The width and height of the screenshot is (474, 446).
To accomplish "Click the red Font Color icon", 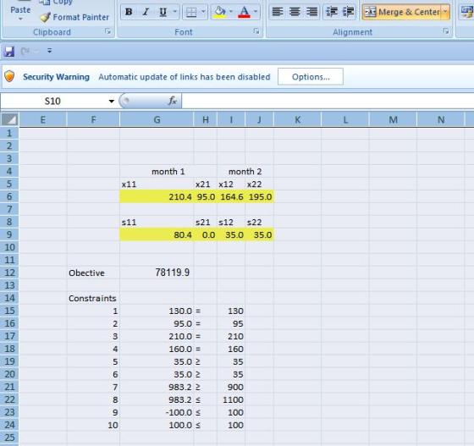I will point(244,12).
